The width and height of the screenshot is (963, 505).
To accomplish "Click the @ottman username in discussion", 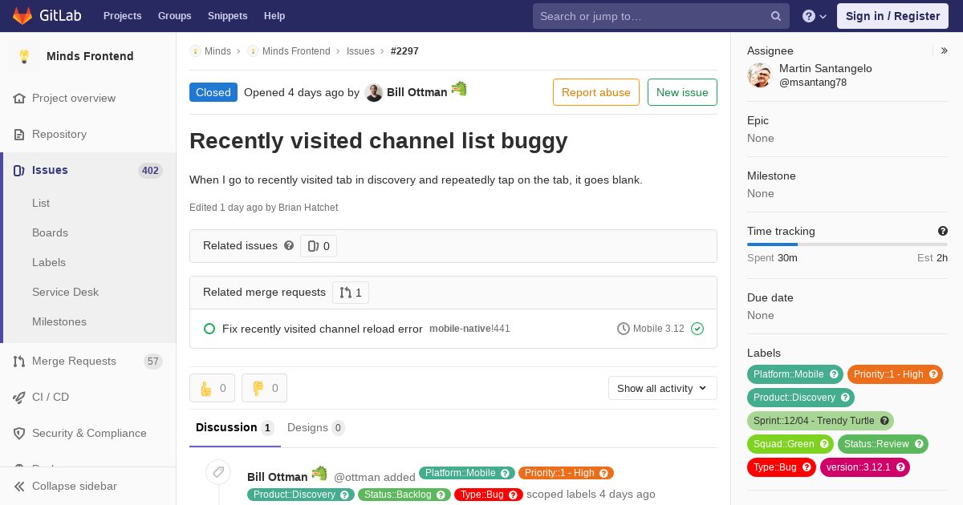I will (357, 477).
